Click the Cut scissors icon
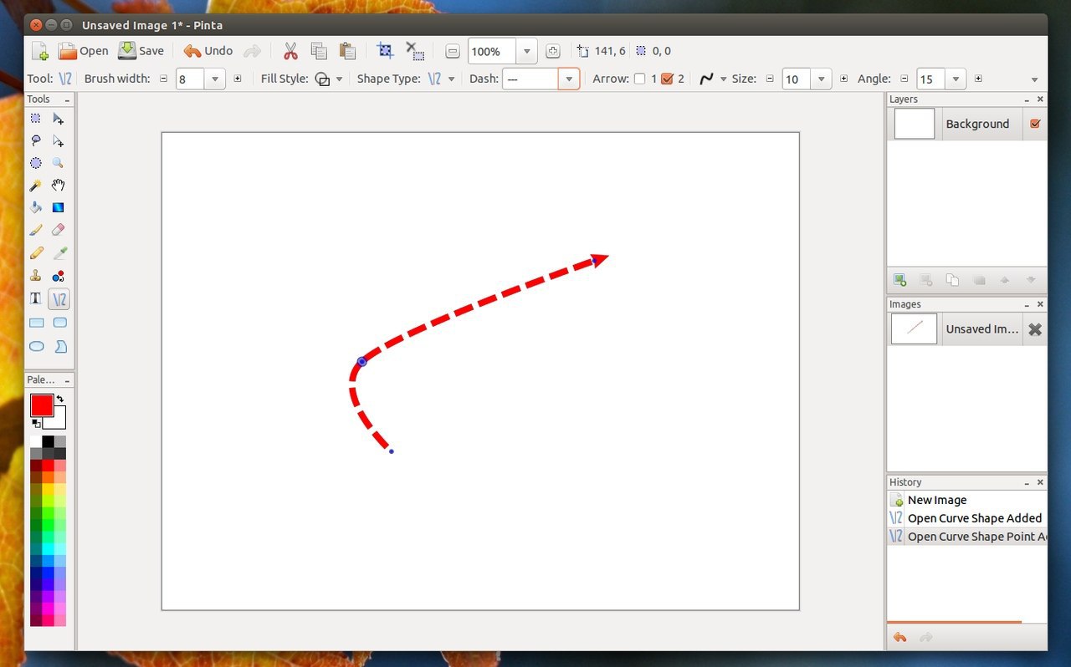The width and height of the screenshot is (1071, 667). [x=290, y=51]
